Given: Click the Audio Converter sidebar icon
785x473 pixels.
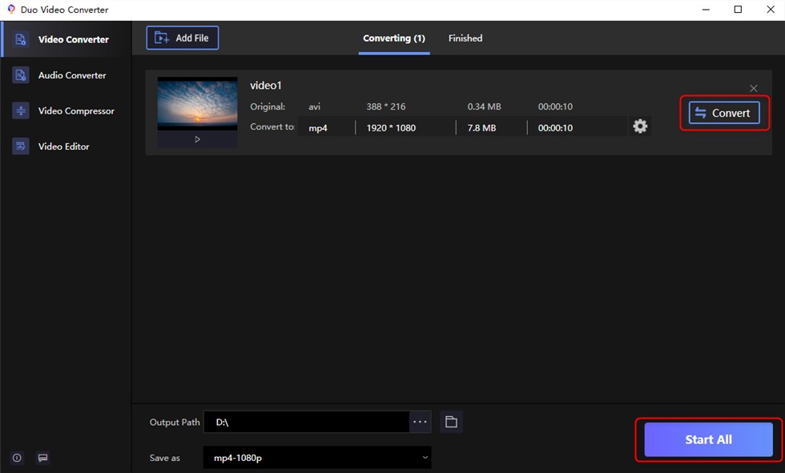Looking at the screenshot, I should point(21,75).
